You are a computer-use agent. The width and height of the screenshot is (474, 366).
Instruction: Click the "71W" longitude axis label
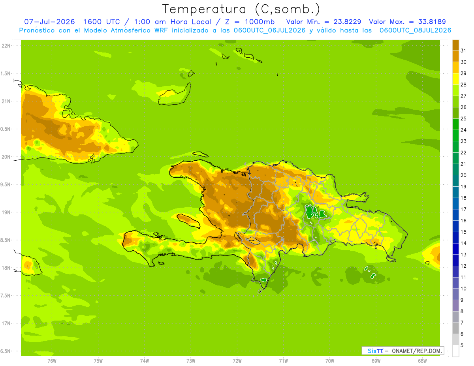click(283, 361)
